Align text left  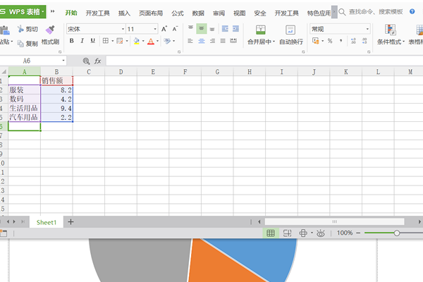(x=190, y=41)
